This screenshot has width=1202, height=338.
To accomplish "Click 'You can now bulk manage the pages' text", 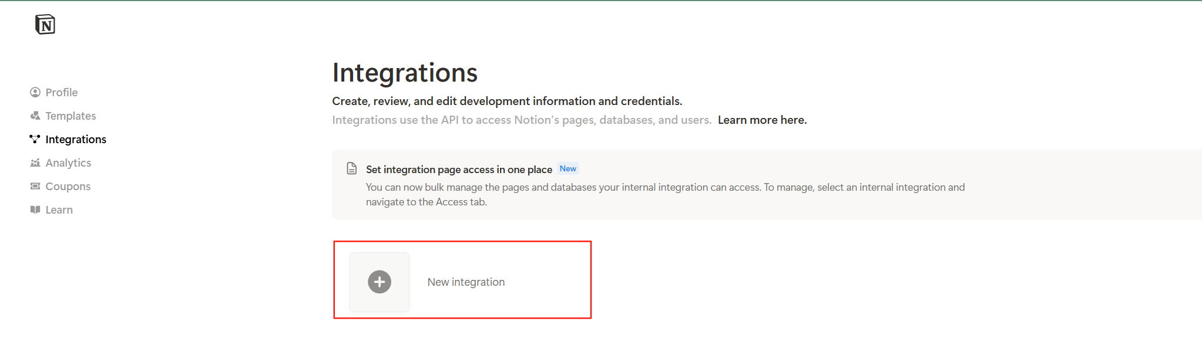I will click(665, 194).
